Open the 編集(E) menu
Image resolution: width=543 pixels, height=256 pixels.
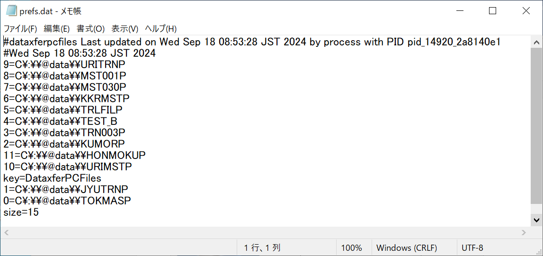pos(57,29)
